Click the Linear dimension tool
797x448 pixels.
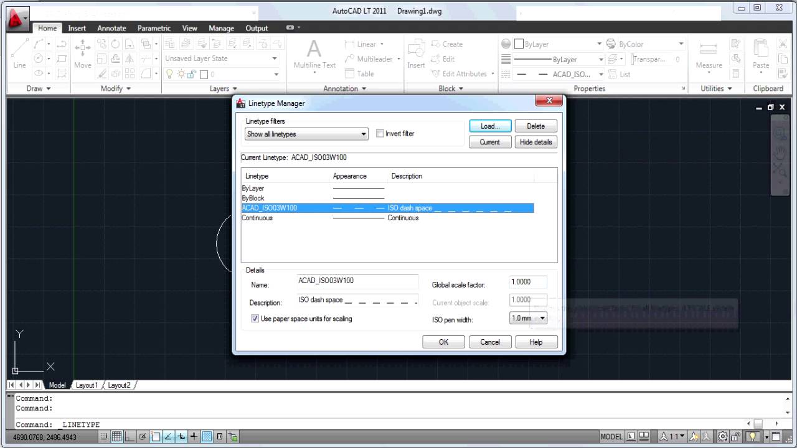point(364,44)
